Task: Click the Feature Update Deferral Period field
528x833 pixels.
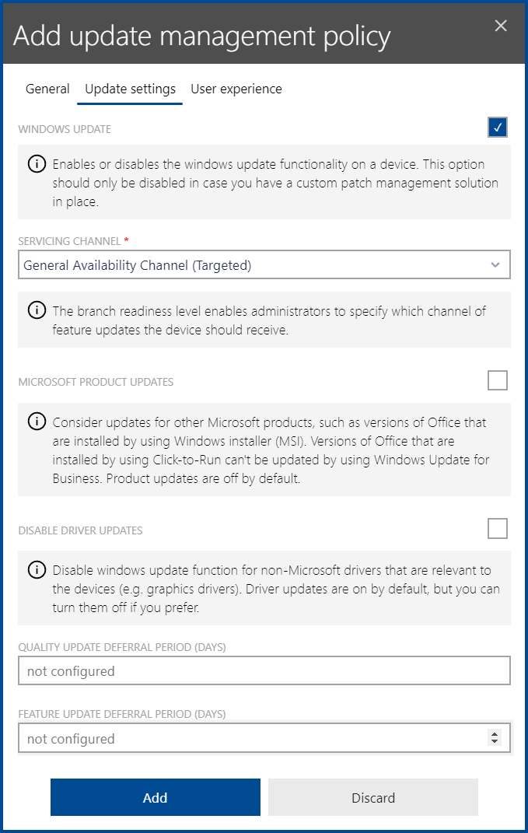Action: (257, 737)
